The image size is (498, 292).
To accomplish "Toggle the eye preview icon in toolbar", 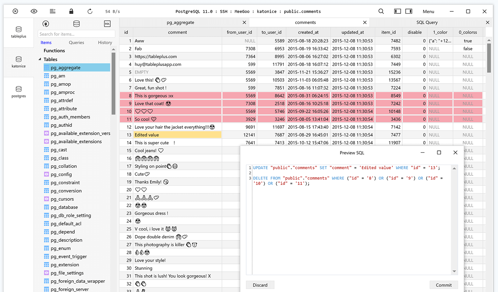I will pos(34,11).
